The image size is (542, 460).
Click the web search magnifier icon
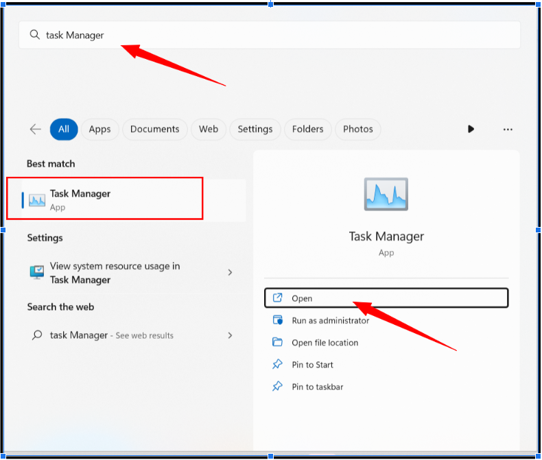[37, 335]
